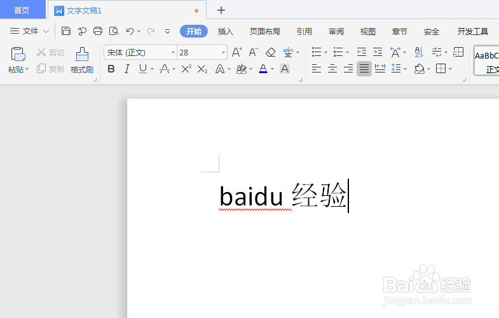Toggle Bold formatting
Image resolution: width=499 pixels, height=318 pixels.
(111, 69)
